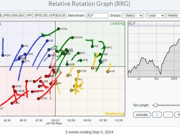
Task: Select the AMP data point
Action: (67, 64)
